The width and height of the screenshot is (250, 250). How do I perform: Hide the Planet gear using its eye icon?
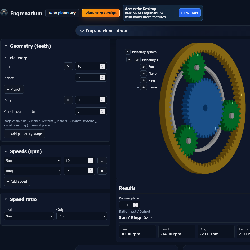click(144, 74)
